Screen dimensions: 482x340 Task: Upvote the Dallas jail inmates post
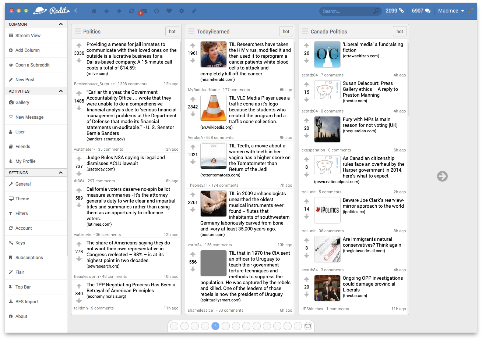(79, 46)
